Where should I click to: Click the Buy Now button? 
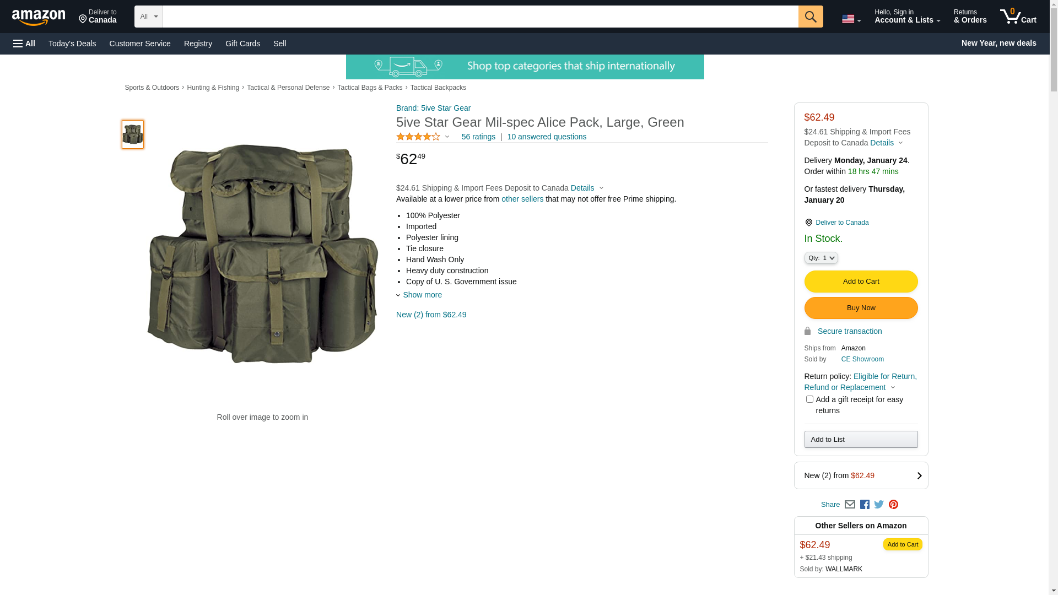[861, 308]
